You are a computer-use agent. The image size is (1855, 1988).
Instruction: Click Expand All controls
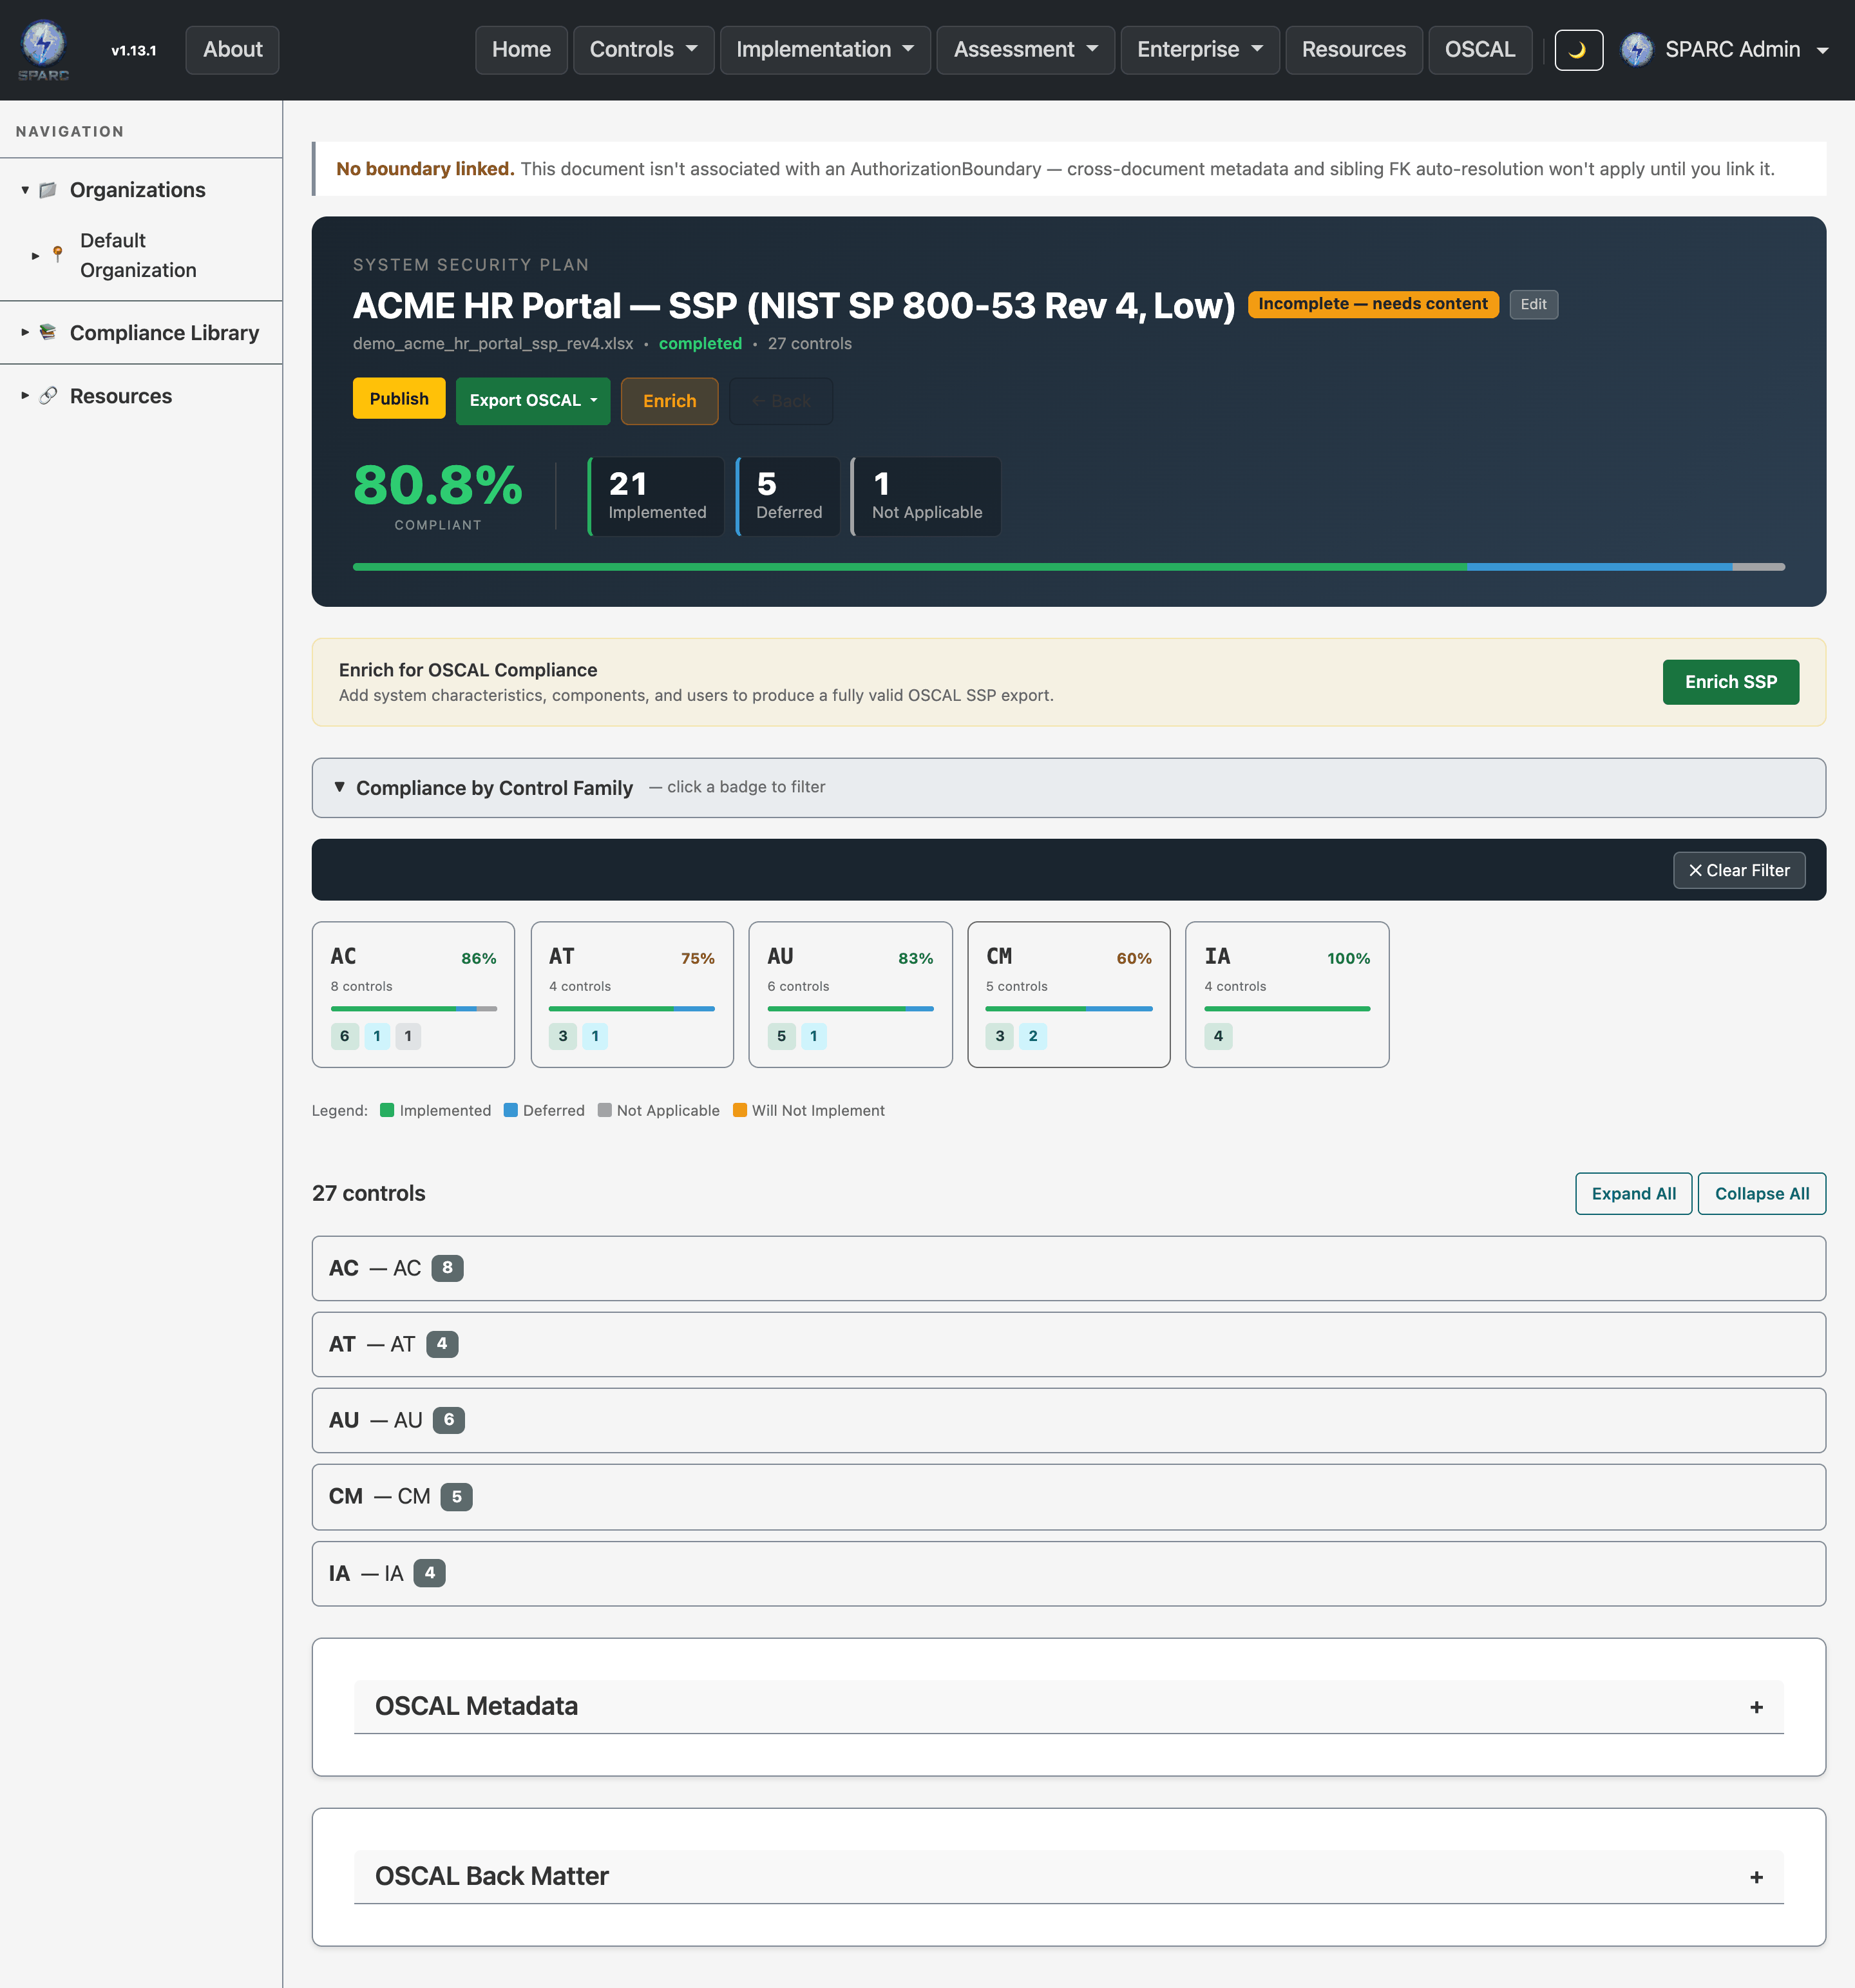coord(1633,1194)
